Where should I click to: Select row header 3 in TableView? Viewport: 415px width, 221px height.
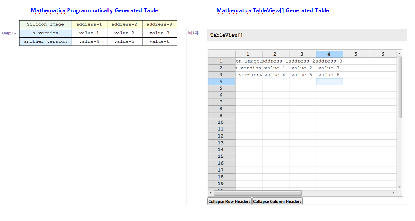click(222, 75)
